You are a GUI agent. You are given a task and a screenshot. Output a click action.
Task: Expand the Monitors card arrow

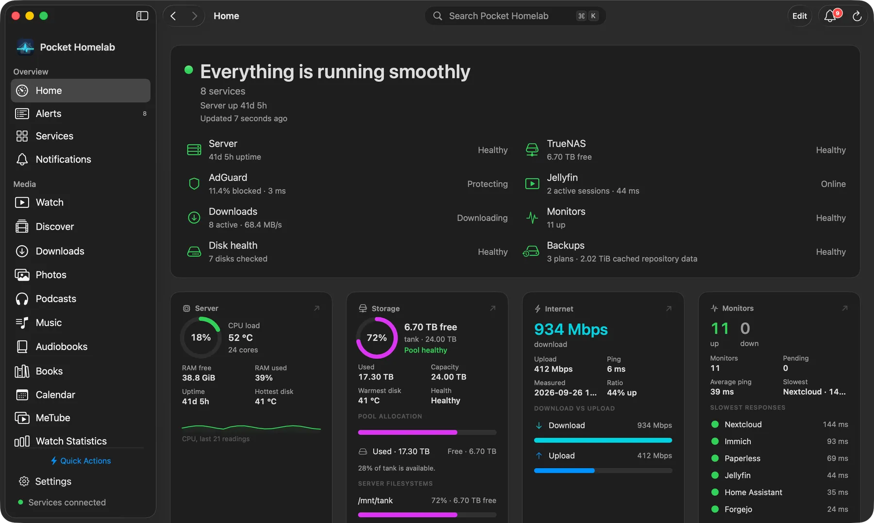point(845,308)
